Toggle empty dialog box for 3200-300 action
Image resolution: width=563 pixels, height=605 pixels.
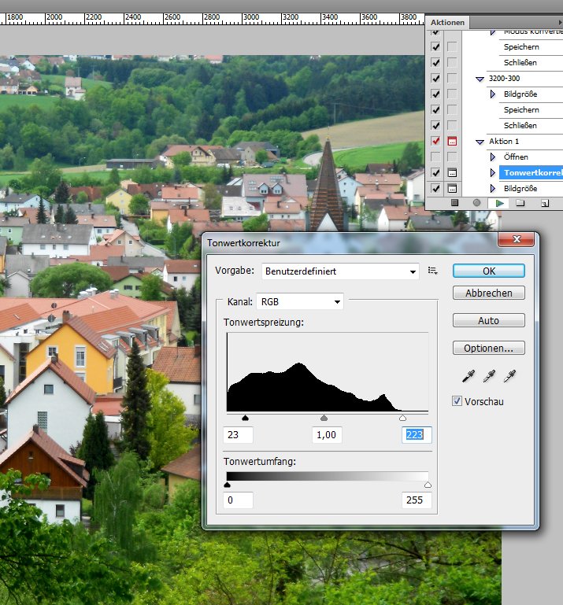coord(452,79)
